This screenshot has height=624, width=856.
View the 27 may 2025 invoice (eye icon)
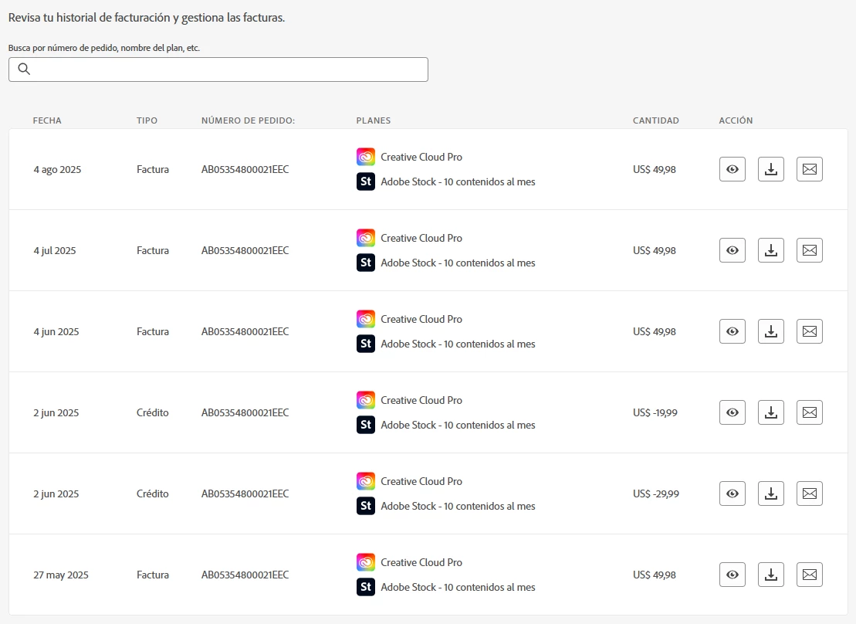732,575
